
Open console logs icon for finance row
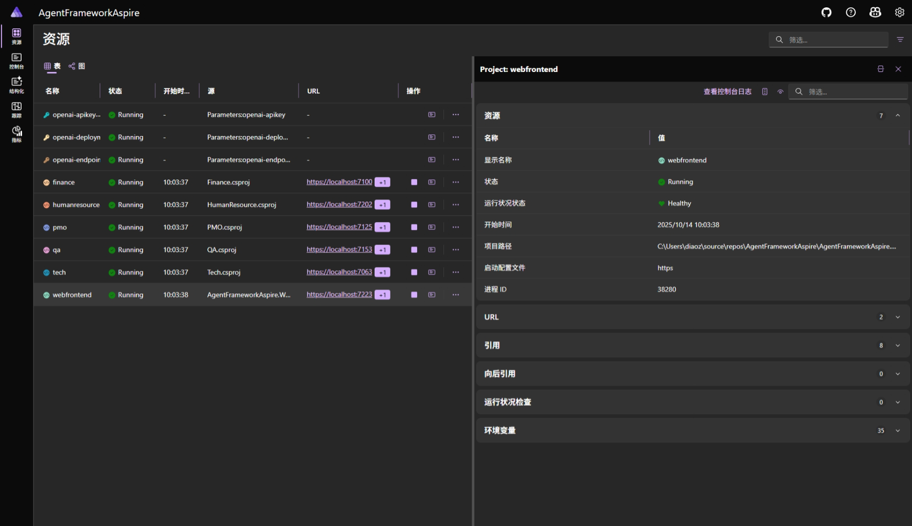coord(432,182)
